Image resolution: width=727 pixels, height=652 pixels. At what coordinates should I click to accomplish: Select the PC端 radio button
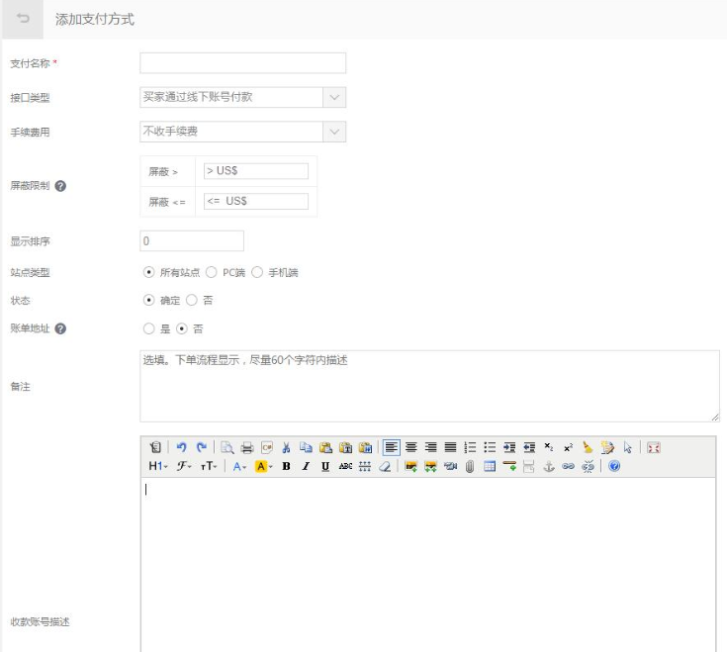point(211,273)
